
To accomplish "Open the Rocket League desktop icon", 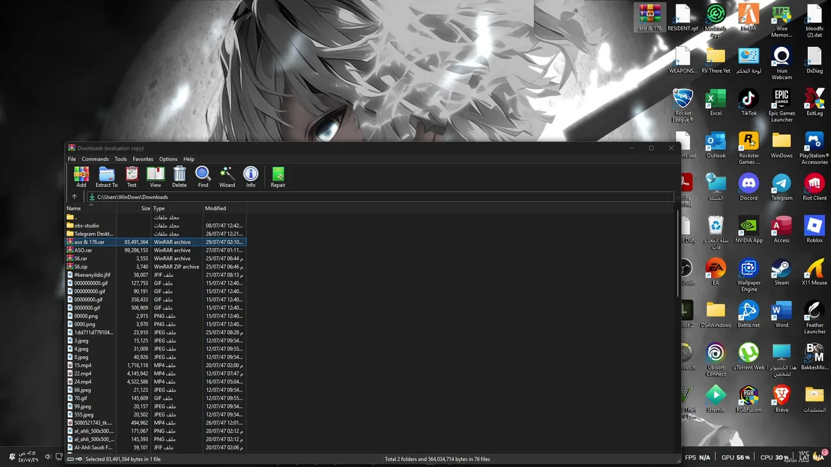I will [x=683, y=105].
